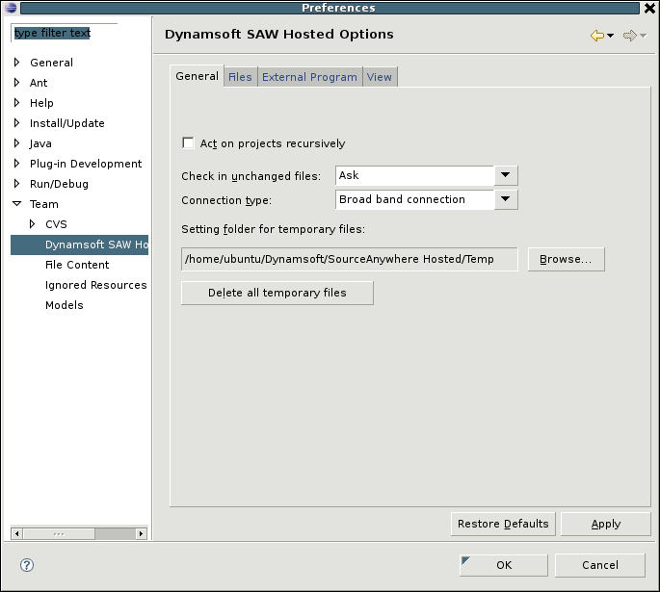Open the Connection type dropdown

point(506,199)
